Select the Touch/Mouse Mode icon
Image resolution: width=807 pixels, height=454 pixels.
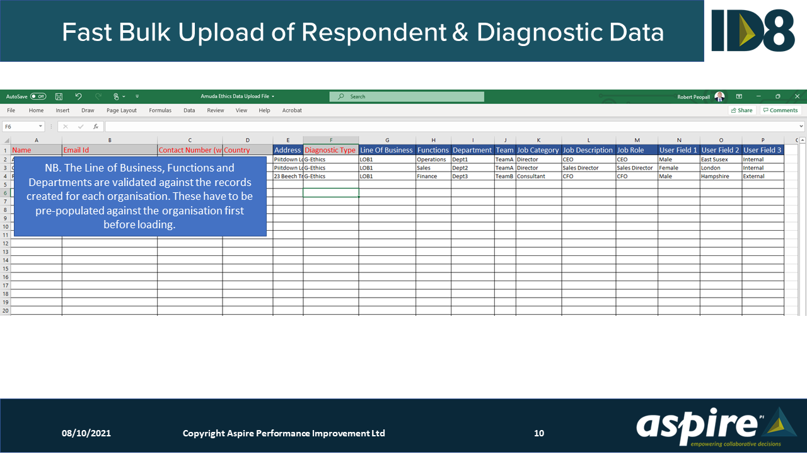(116, 96)
